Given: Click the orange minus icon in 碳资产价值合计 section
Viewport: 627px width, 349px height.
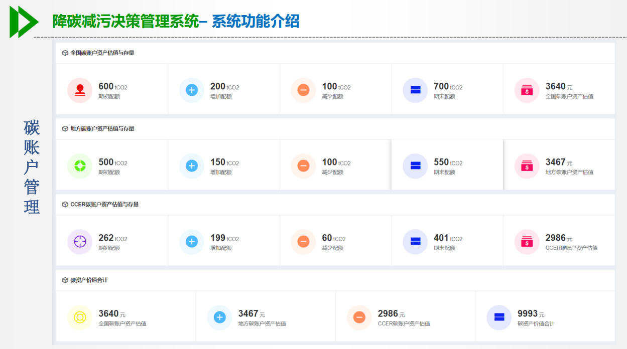Looking at the screenshot, I should click(359, 317).
